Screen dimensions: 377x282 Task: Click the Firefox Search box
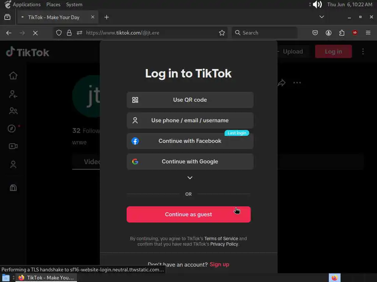[x=264, y=33]
